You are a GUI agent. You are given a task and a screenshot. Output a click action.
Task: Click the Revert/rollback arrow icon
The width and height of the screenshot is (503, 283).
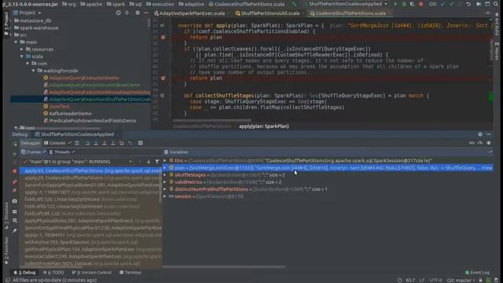click(x=468, y=4)
